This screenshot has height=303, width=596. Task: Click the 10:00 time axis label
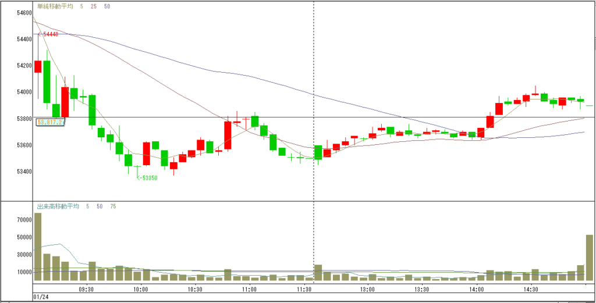[x=141, y=289]
